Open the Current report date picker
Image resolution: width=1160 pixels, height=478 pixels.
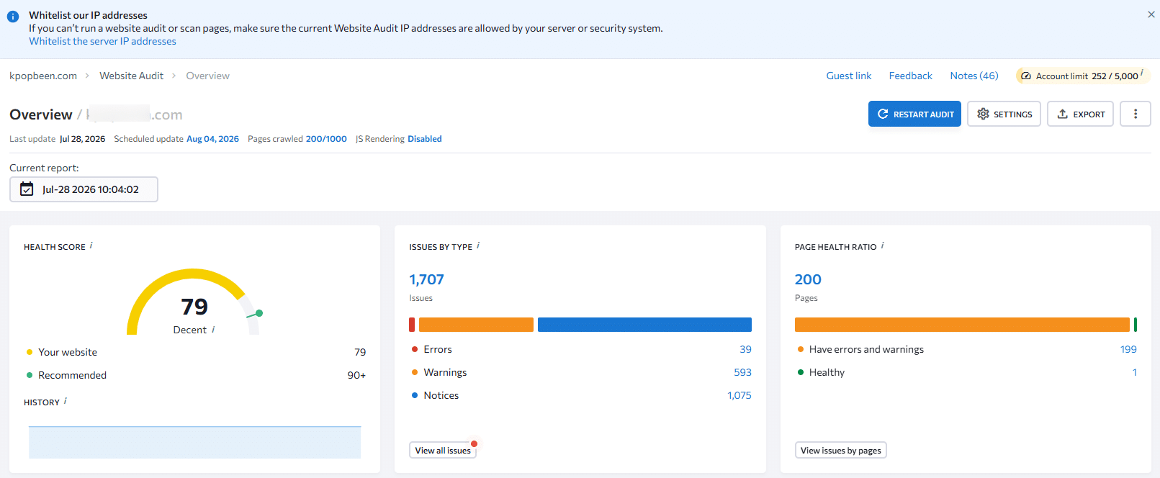pos(84,189)
